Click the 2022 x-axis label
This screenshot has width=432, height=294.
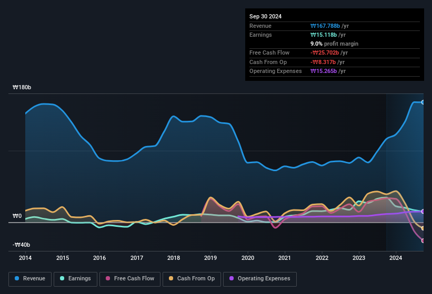(322, 258)
